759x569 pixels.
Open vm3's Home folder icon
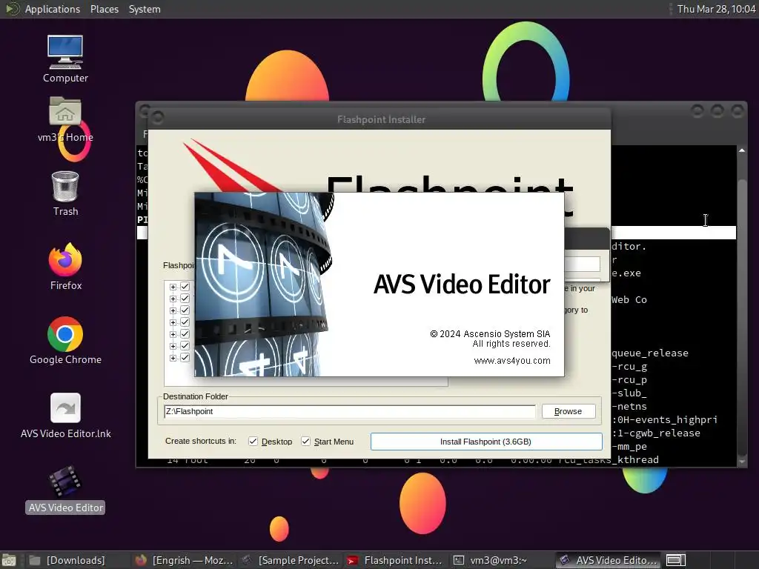tap(65, 111)
